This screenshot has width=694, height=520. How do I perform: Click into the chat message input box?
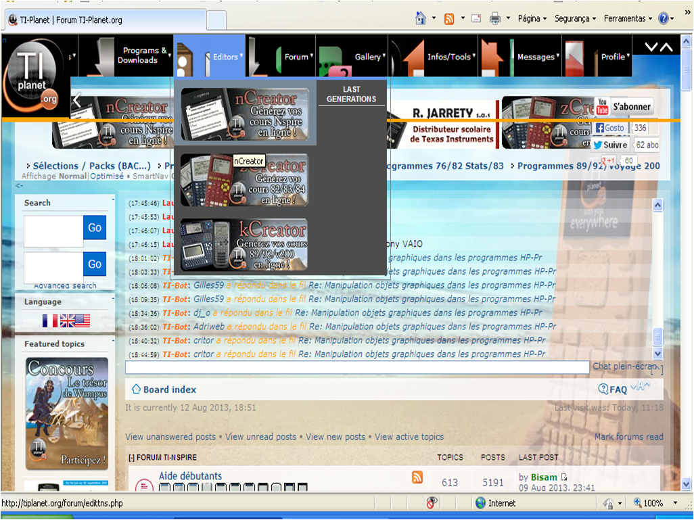click(x=357, y=367)
